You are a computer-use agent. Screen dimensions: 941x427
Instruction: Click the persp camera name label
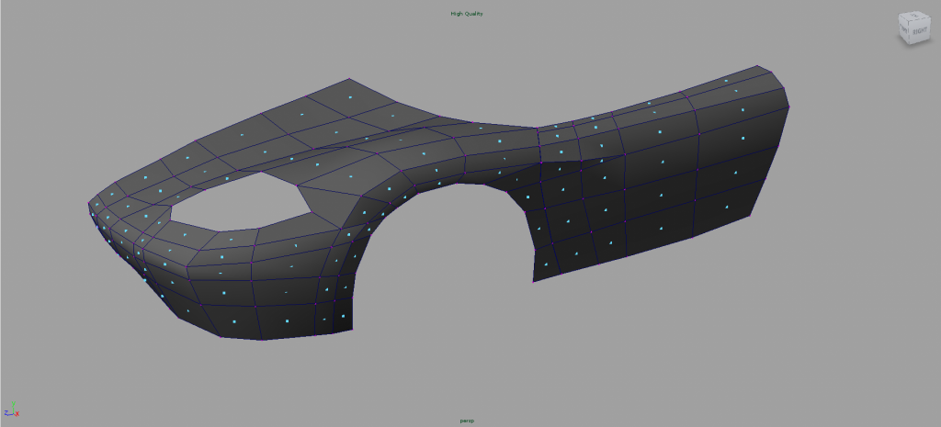(x=466, y=421)
